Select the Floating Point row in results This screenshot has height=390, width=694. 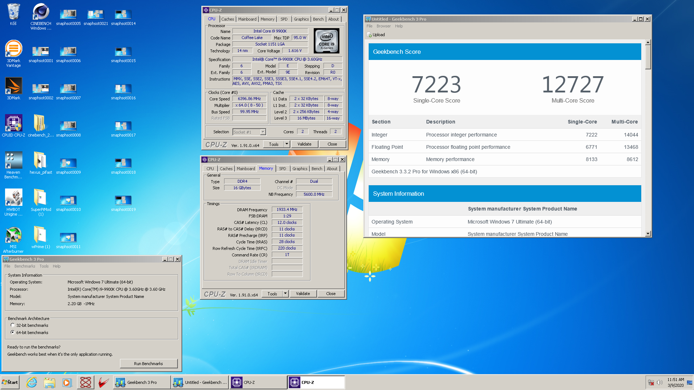click(505, 147)
